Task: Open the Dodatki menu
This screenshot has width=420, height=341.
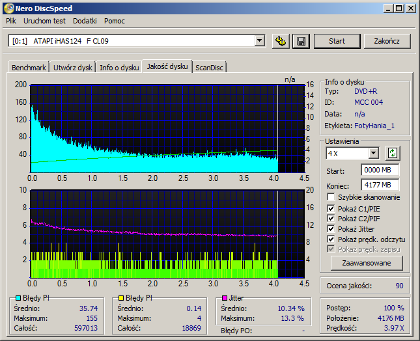Action: click(85, 21)
